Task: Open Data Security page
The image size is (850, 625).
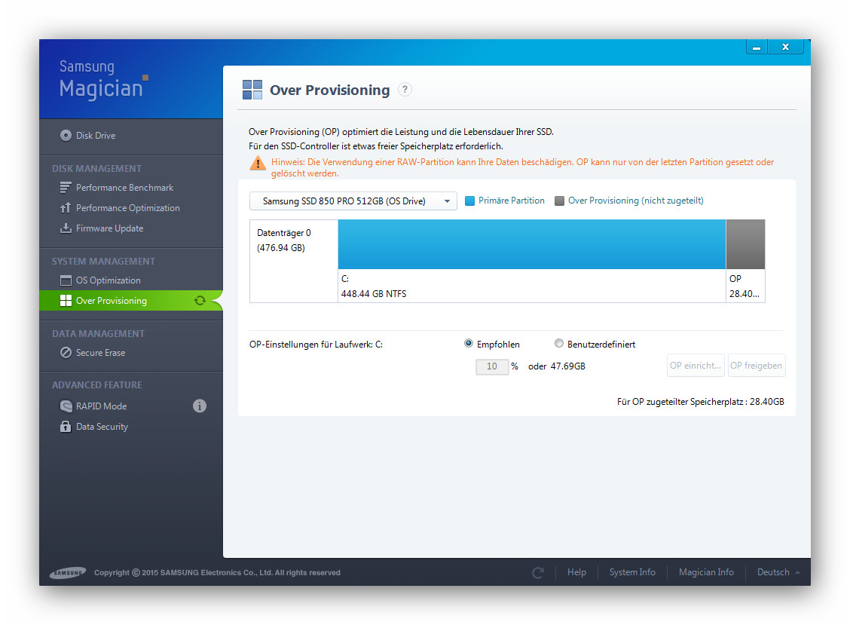Action: pyautogui.click(x=102, y=427)
